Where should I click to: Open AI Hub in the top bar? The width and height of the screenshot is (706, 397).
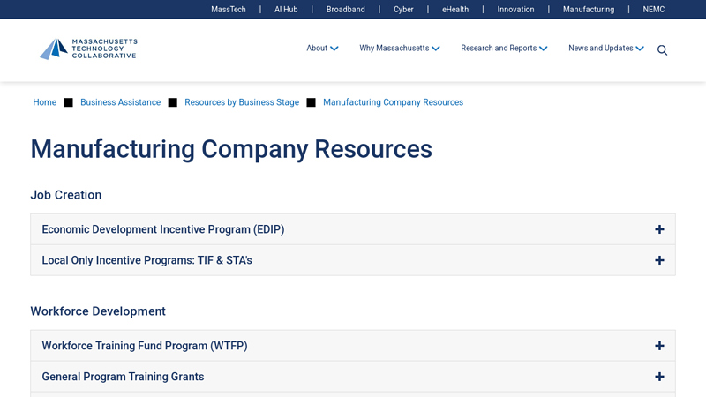(x=286, y=10)
